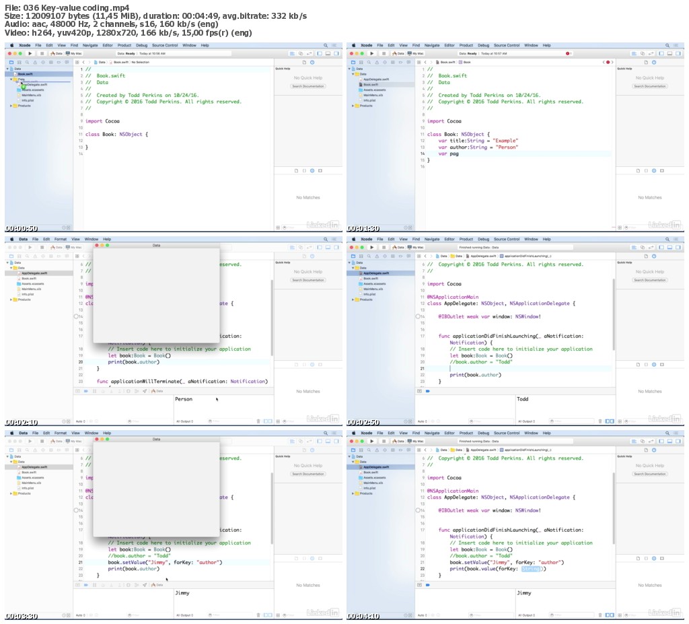In the 00:02:50 frame, toggle the variables view pane button
This screenshot has width=689, height=624.
[x=608, y=421]
